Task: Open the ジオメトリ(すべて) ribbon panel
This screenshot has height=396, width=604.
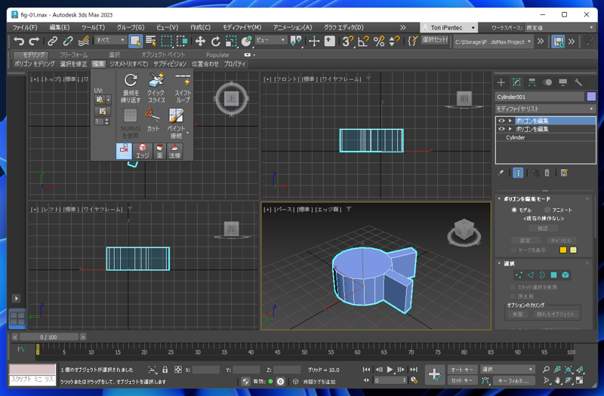Action: coord(128,64)
